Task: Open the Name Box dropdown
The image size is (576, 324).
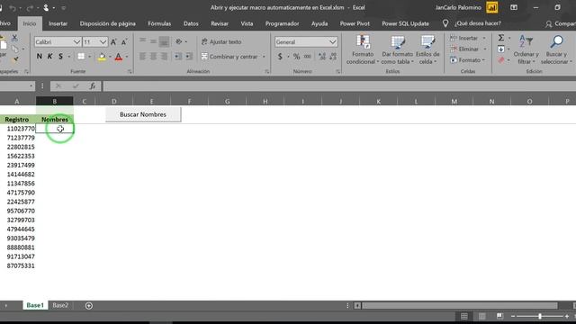Action: coord(31,86)
